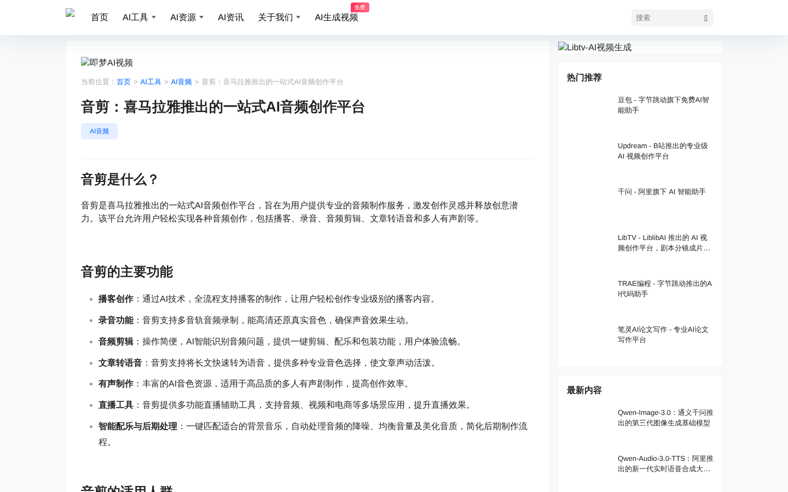Click the AI音频 breadcrumb link
Image resolution: width=788 pixels, height=492 pixels.
click(x=181, y=82)
